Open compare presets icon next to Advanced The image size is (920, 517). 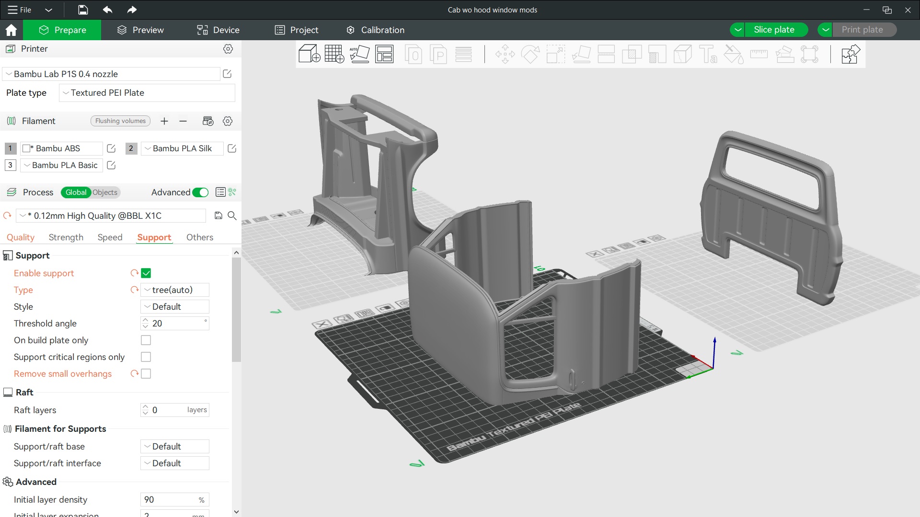click(x=220, y=192)
